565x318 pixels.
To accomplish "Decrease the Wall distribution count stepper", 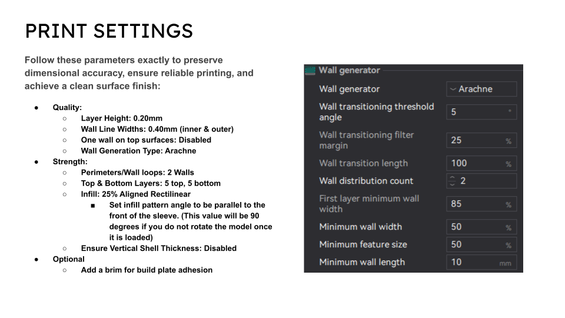I will pos(452,184).
